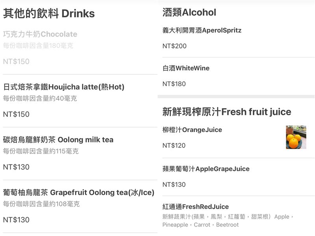Select the Aperol Spritz item

click(x=202, y=30)
